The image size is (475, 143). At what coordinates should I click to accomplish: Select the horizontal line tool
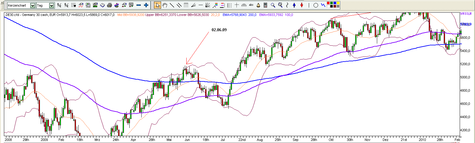[200, 5]
